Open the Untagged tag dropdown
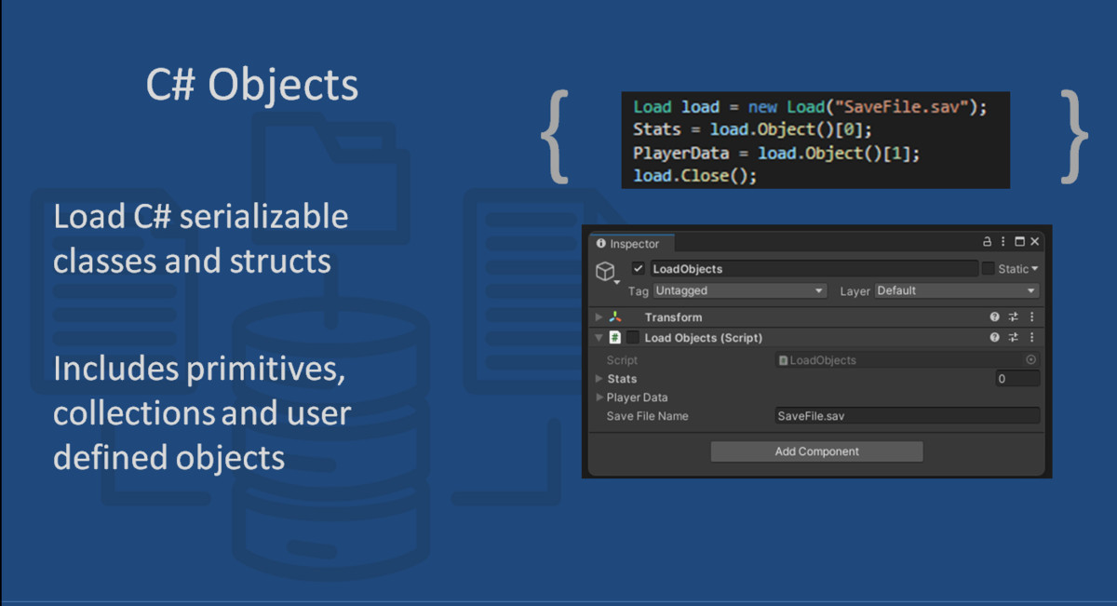1117x606 pixels. pos(738,290)
